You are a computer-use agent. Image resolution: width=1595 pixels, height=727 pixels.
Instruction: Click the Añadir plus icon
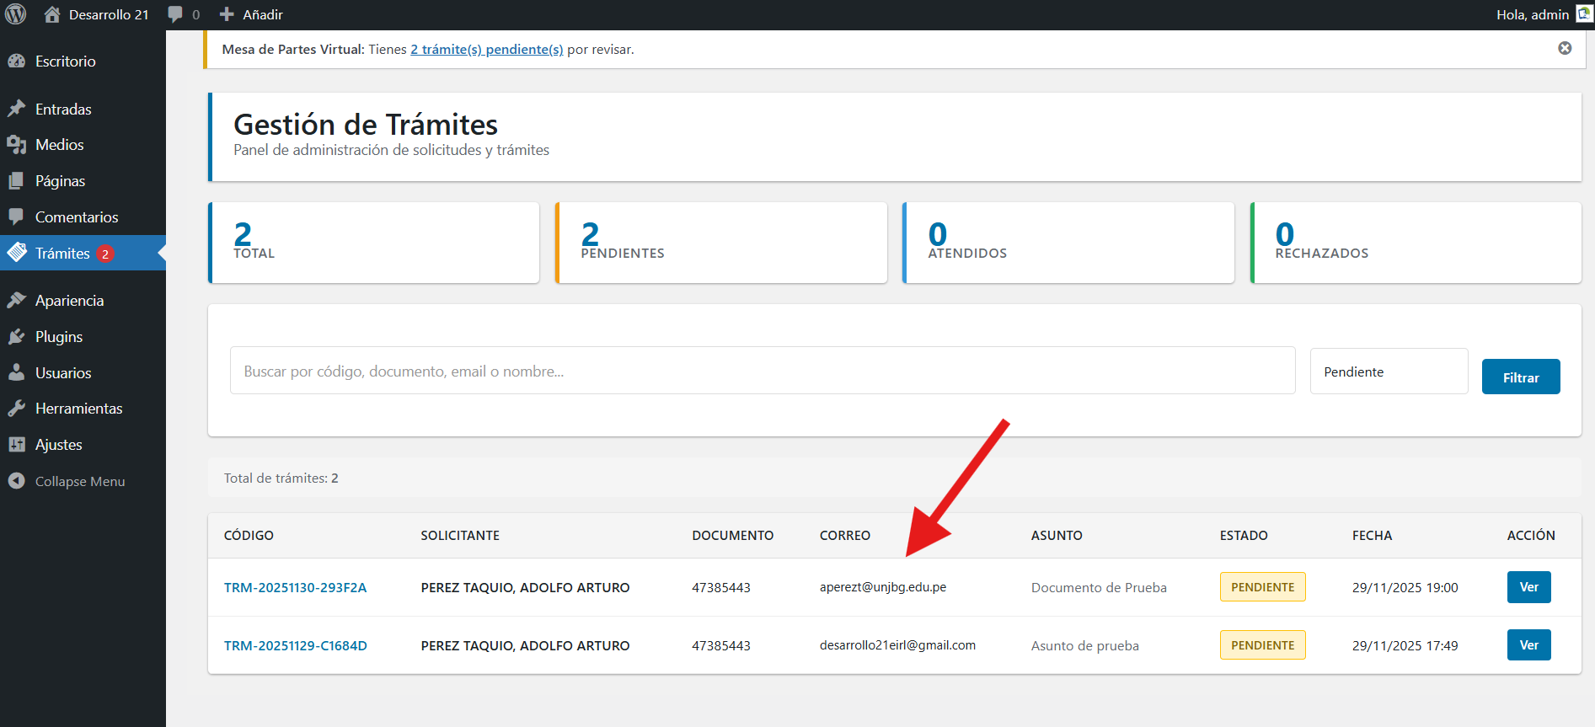pyautogui.click(x=227, y=14)
